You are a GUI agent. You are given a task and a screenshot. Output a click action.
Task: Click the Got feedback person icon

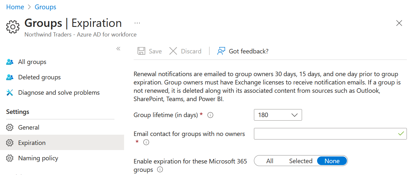(x=221, y=51)
